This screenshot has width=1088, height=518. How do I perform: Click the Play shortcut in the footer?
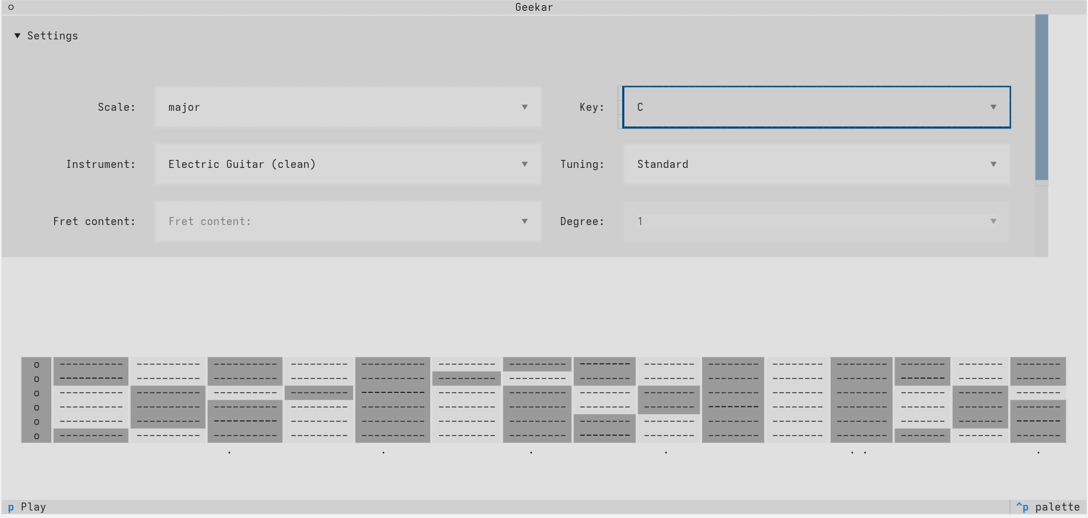pyautogui.click(x=27, y=507)
